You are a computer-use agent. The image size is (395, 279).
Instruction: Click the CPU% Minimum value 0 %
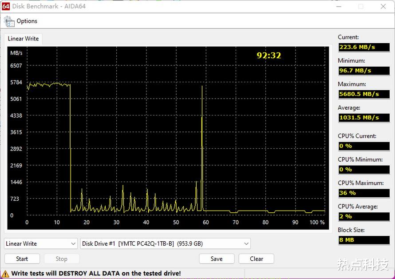[364, 170]
